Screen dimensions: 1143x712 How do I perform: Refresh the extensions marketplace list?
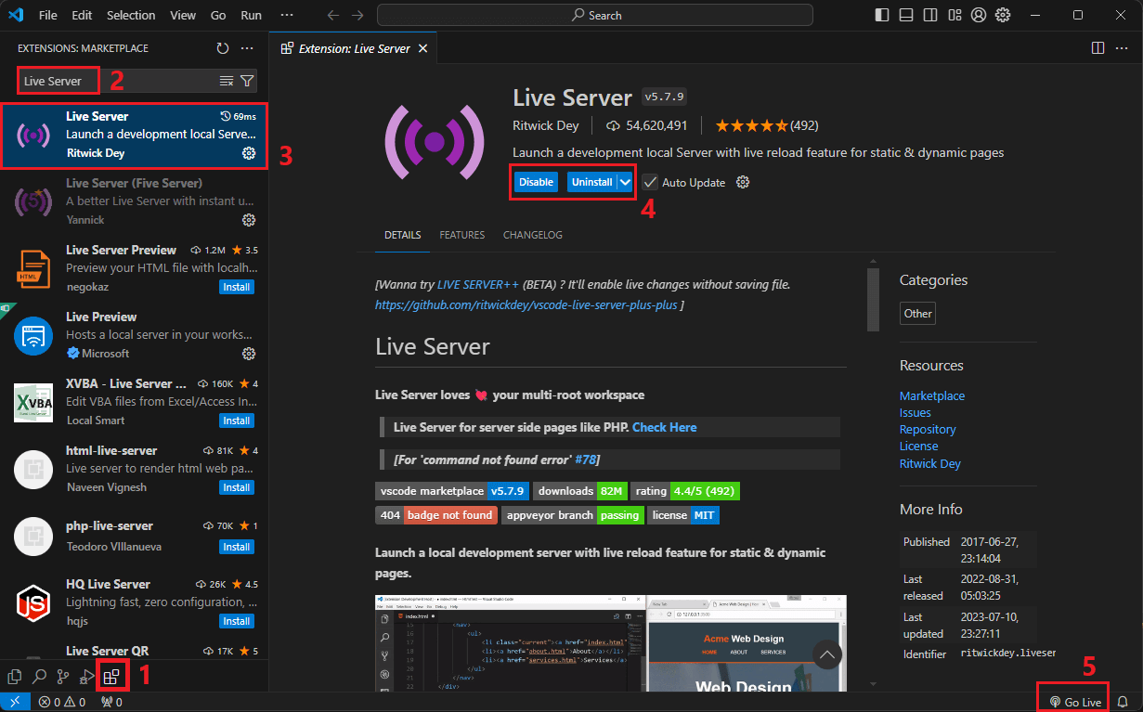(x=223, y=48)
